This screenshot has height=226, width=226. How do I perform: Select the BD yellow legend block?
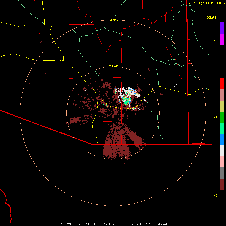pyautogui.click(x=222, y=106)
